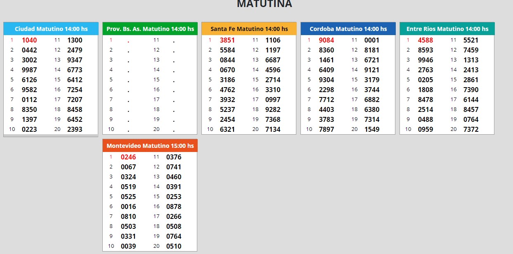Select number 2393 in Ciudad position 20
The height and width of the screenshot is (254, 513).
75,129
